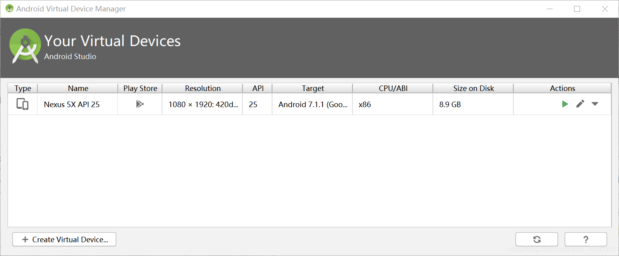Click the phone/tablet device type icon
The image size is (619, 256).
22,104
